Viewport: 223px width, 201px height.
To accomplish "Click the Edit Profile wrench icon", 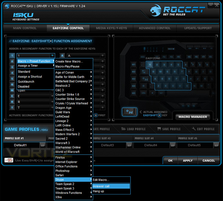I will coord(194,129).
